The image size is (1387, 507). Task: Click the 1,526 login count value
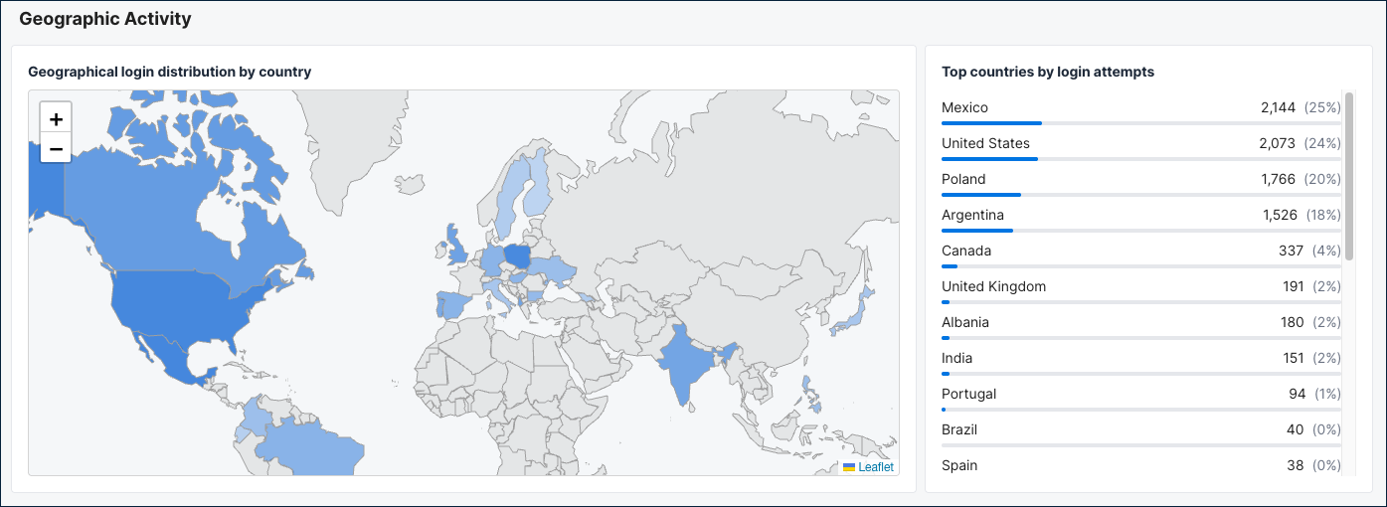1280,215
